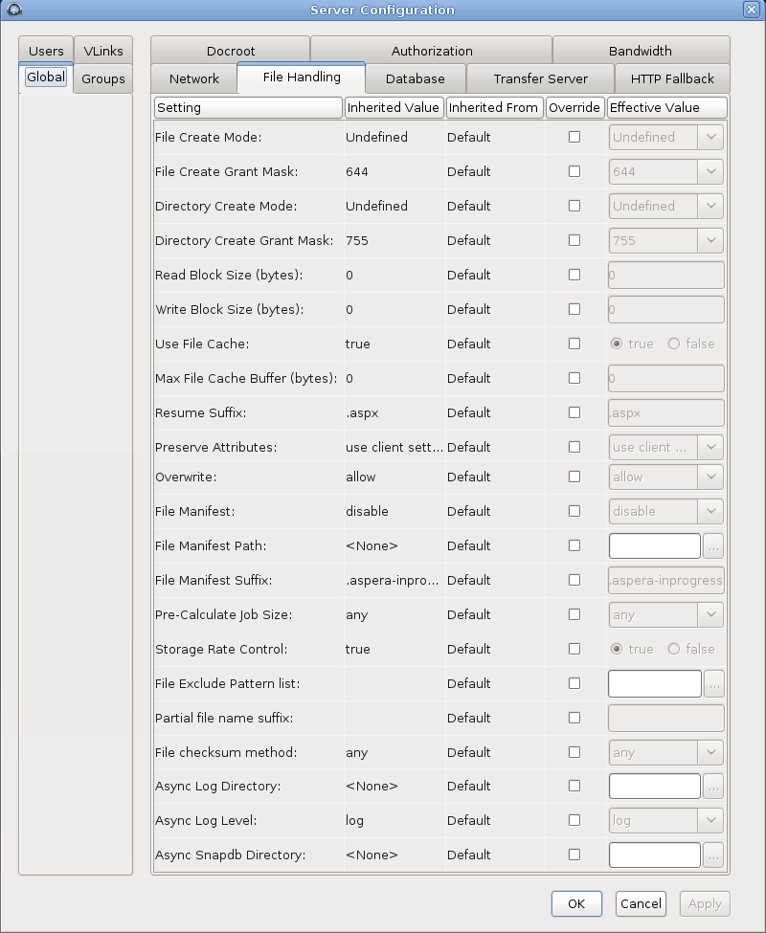Switch to the Bandwidth tab

pyautogui.click(x=640, y=51)
